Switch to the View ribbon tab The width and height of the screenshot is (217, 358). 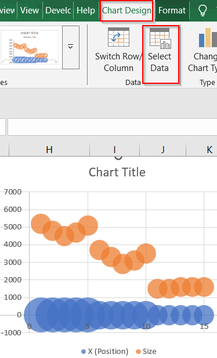click(30, 10)
